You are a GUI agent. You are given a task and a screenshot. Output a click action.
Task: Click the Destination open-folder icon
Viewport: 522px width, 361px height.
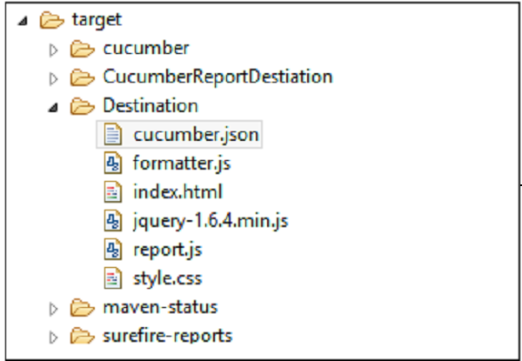[x=82, y=106]
